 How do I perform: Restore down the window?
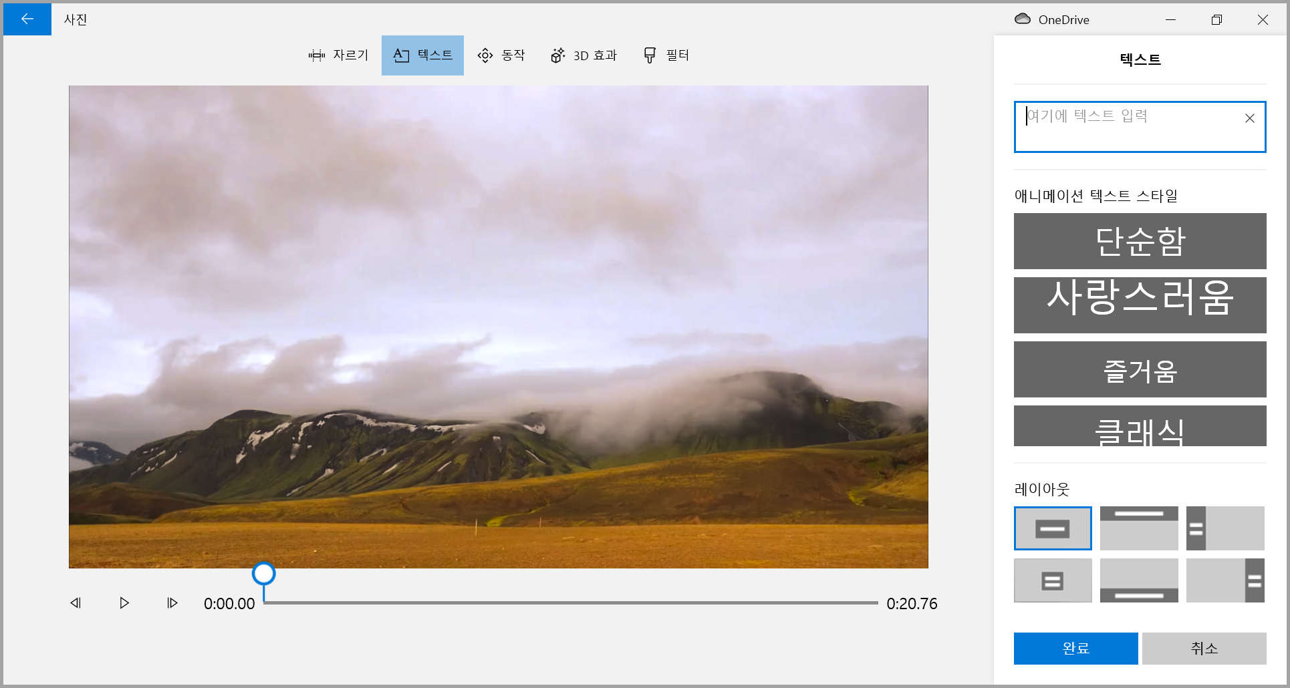(x=1216, y=19)
